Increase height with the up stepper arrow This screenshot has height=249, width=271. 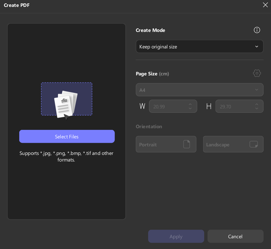tap(257, 104)
